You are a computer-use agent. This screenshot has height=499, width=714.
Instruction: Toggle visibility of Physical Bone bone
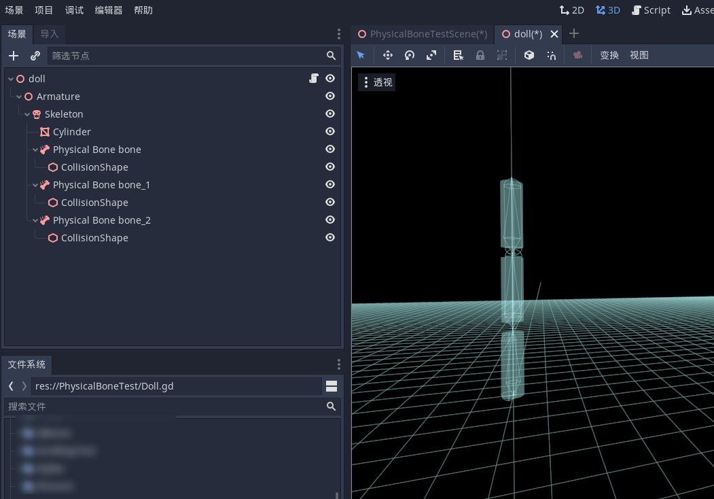330,149
